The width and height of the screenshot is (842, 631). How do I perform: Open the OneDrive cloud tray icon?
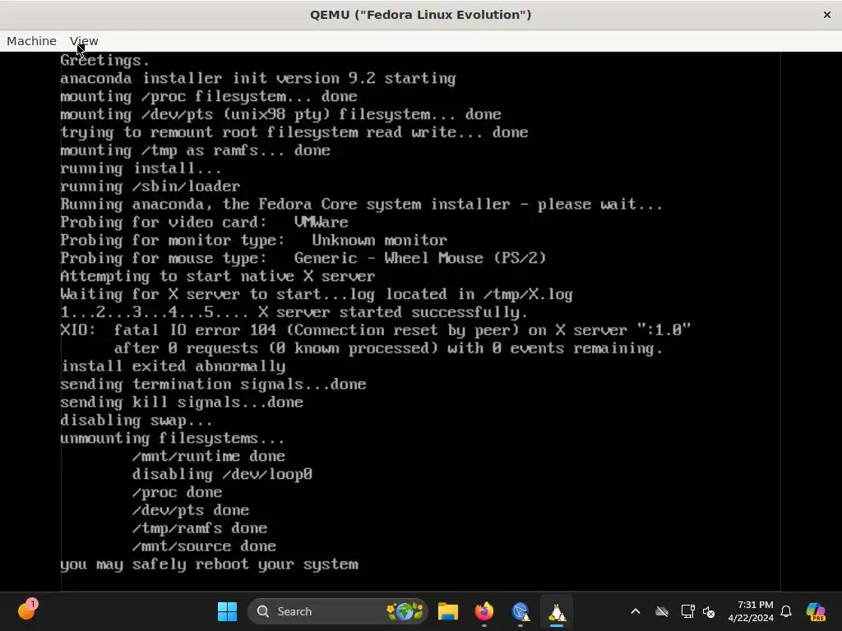tap(662, 611)
